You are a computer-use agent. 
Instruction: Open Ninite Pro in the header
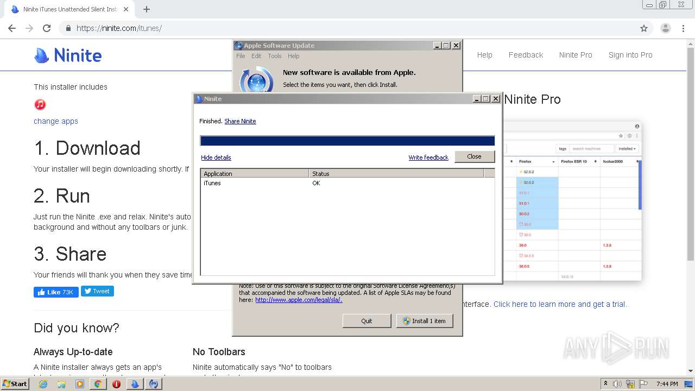(576, 55)
